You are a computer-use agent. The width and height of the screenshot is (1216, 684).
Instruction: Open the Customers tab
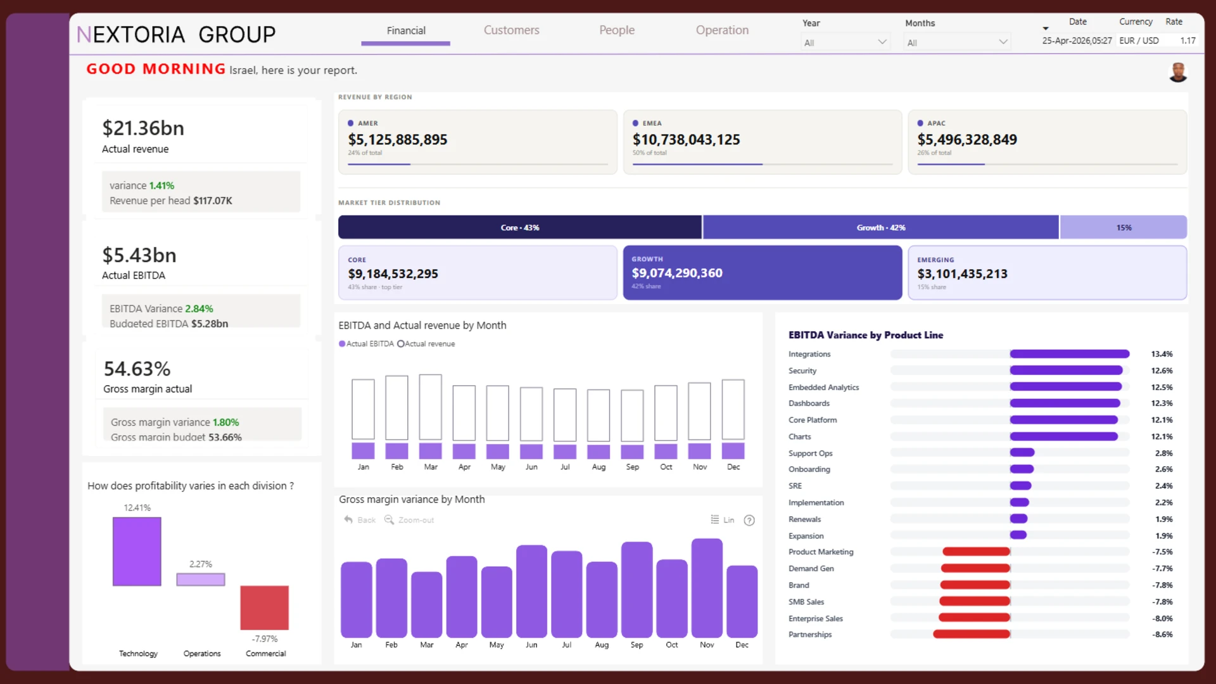tap(511, 30)
